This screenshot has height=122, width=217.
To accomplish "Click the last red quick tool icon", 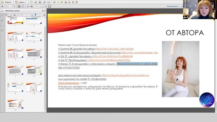I will click(x=77, y=2).
